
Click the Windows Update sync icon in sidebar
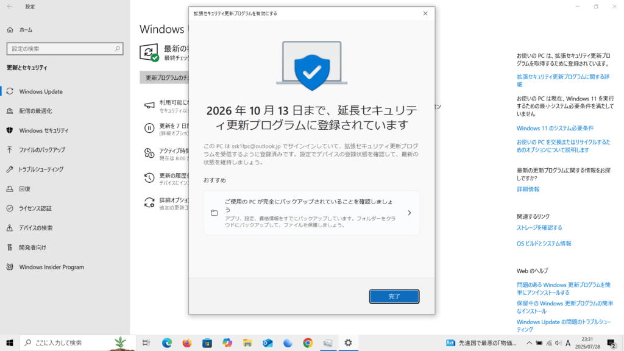pos(10,91)
